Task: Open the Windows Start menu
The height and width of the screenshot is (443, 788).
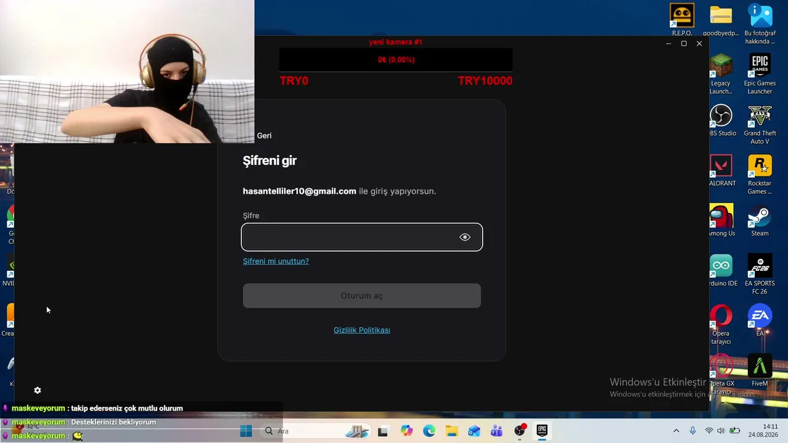Action: click(x=246, y=431)
